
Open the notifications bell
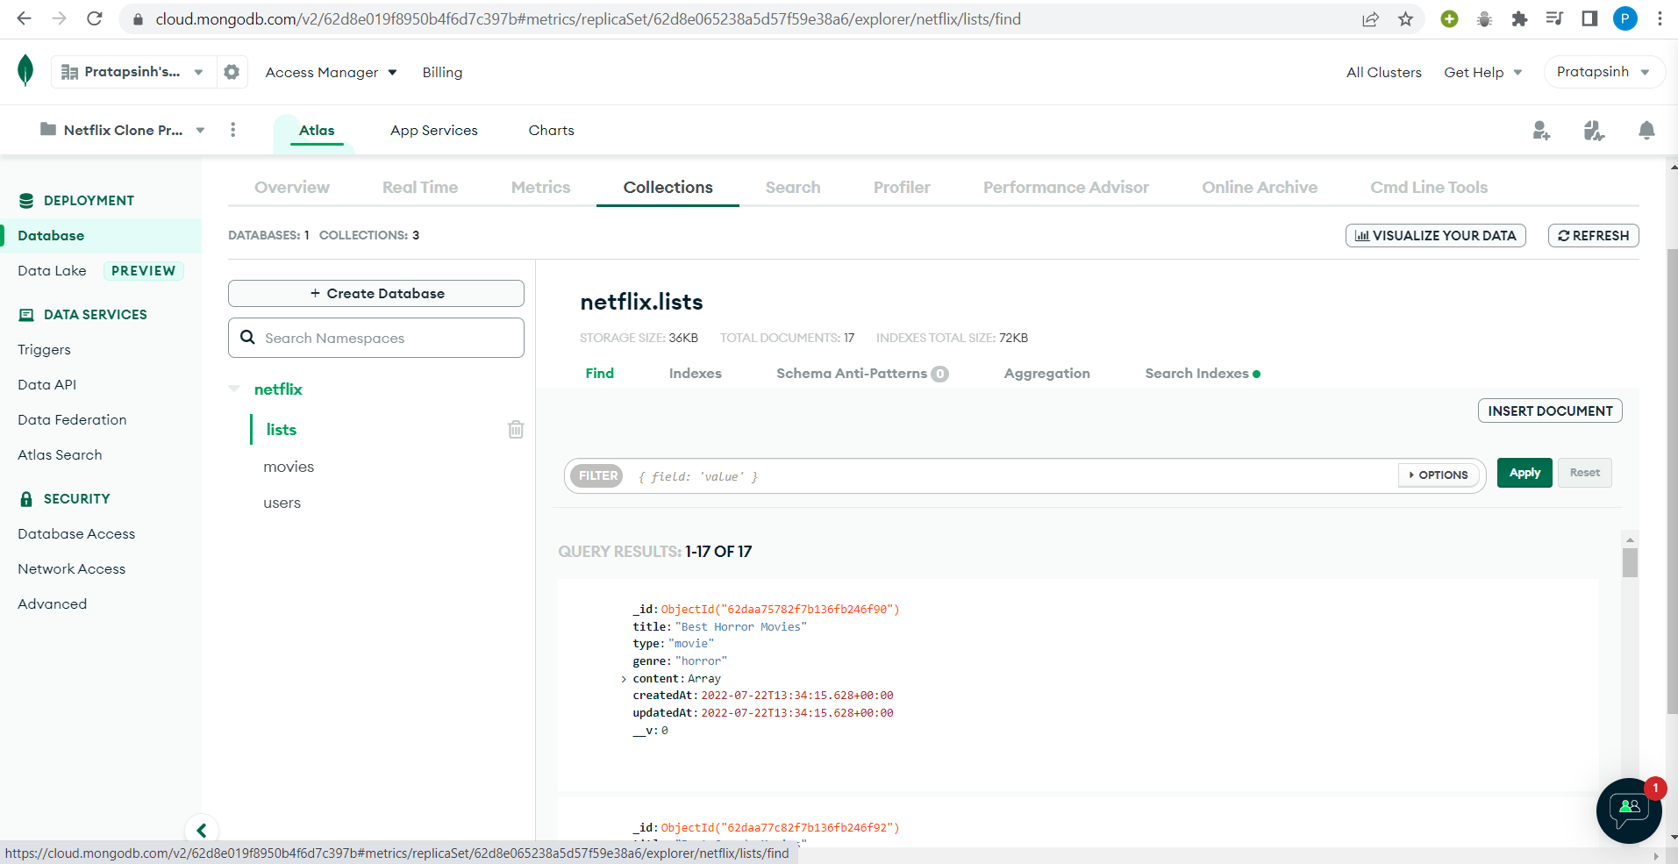pos(1646,130)
